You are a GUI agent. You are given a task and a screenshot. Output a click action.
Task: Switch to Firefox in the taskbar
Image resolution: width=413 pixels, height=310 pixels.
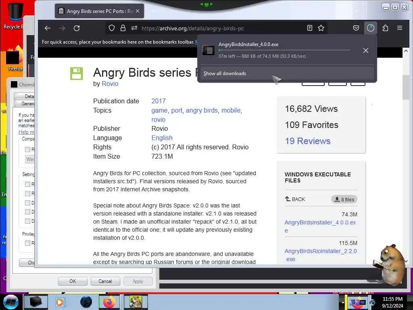[109, 302]
